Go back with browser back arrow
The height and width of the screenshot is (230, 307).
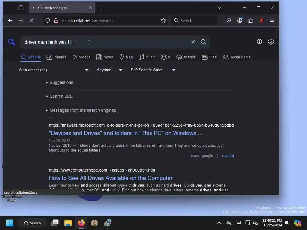(10, 21)
